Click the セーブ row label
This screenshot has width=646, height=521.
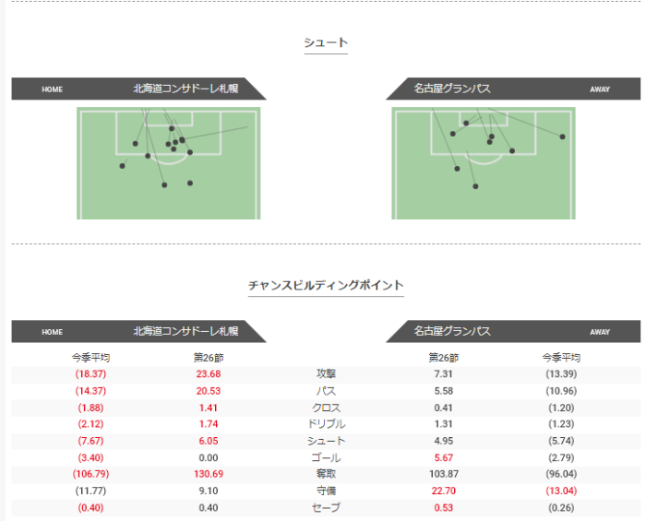(x=327, y=507)
